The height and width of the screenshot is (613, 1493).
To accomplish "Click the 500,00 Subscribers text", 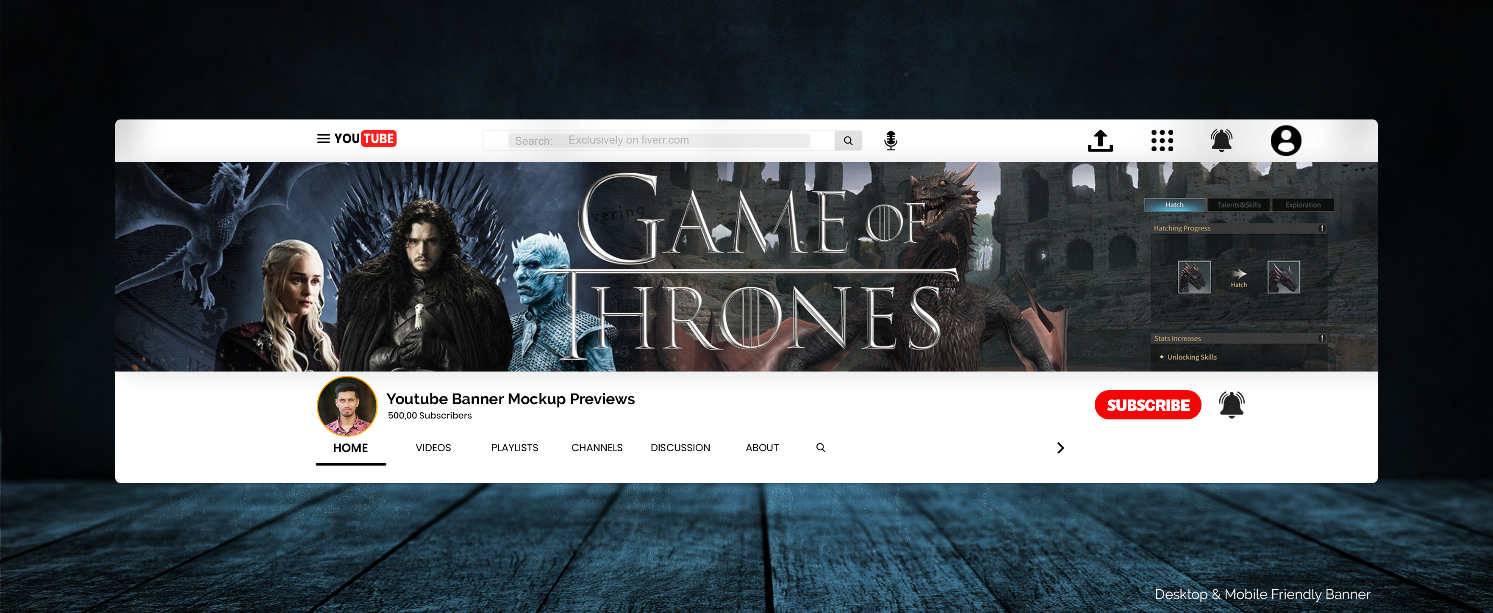I will pos(430,416).
